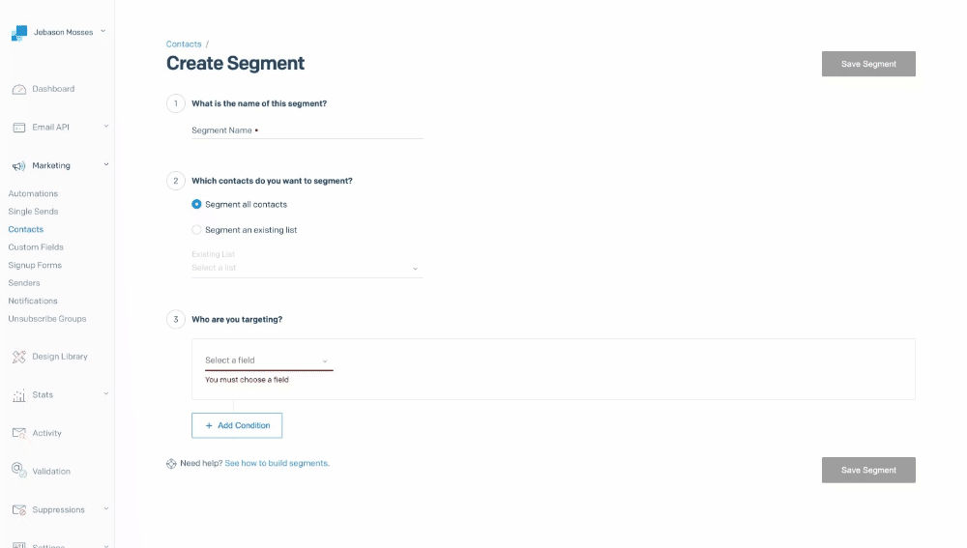Image resolution: width=967 pixels, height=548 pixels.
Task: Click the Suppressions icon in sidebar
Action: tap(19, 509)
